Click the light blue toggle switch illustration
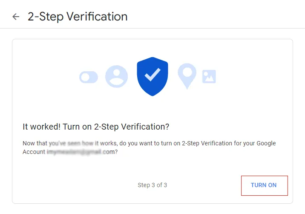This screenshot has width=305, height=214. click(x=89, y=77)
